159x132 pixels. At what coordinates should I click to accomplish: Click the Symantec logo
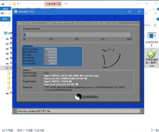pos(87,97)
